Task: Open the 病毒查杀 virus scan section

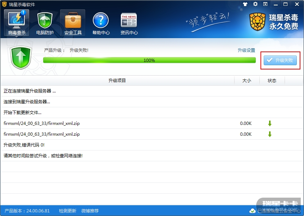Action: (x=17, y=23)
